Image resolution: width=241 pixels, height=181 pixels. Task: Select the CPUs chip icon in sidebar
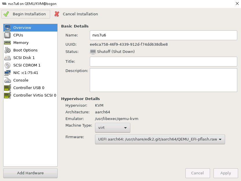point(7,35)
